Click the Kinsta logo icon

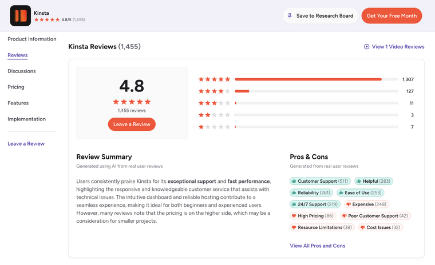(21, 16)
